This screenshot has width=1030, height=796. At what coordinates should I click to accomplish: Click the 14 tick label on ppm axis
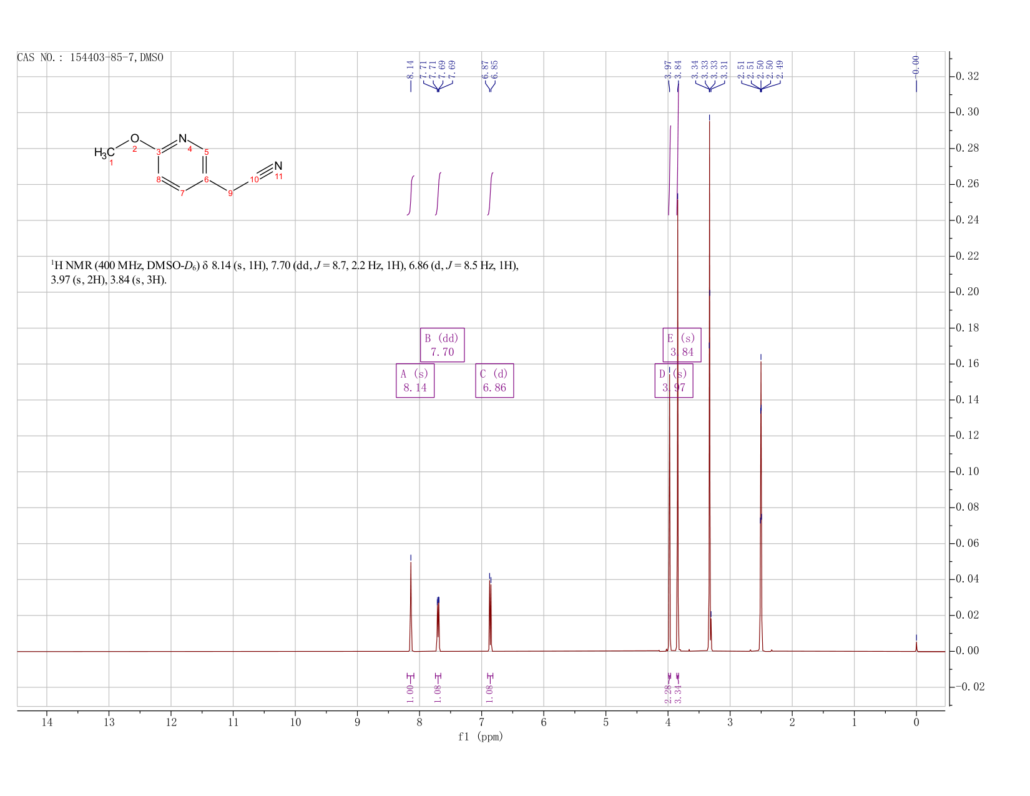tap(47, 722)
